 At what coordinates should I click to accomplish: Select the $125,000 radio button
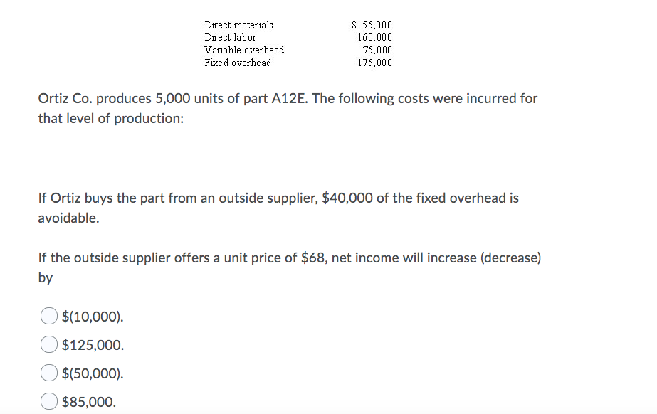pyautogui.click(x=49, y=344)
